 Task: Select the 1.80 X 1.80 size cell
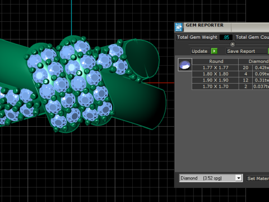pyautogui.click(x=215, y=74)
